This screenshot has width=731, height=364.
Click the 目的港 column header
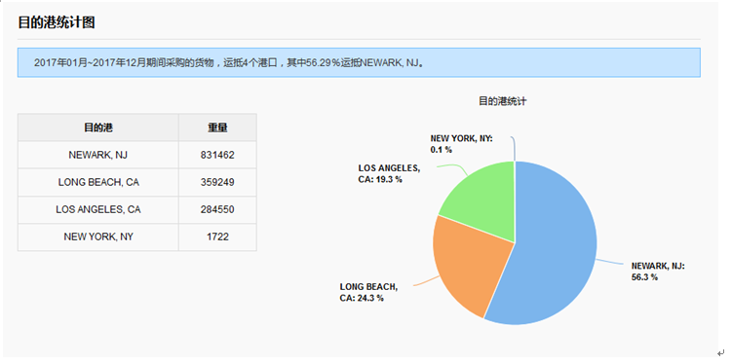[98, 127]
